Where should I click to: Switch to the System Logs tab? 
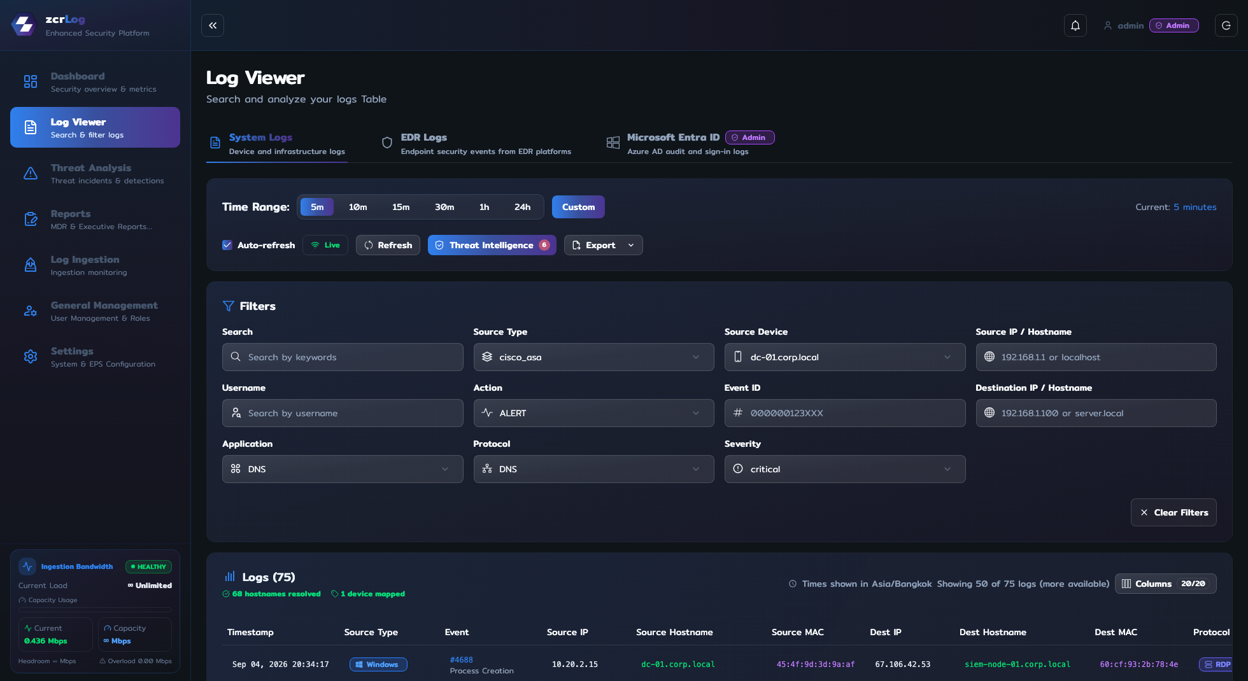pyautogui.click(x=277, y=144)
